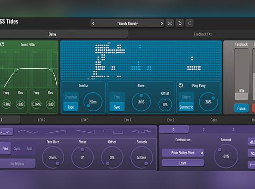Click the low-cut Res -3dB knob

point(21,104)
